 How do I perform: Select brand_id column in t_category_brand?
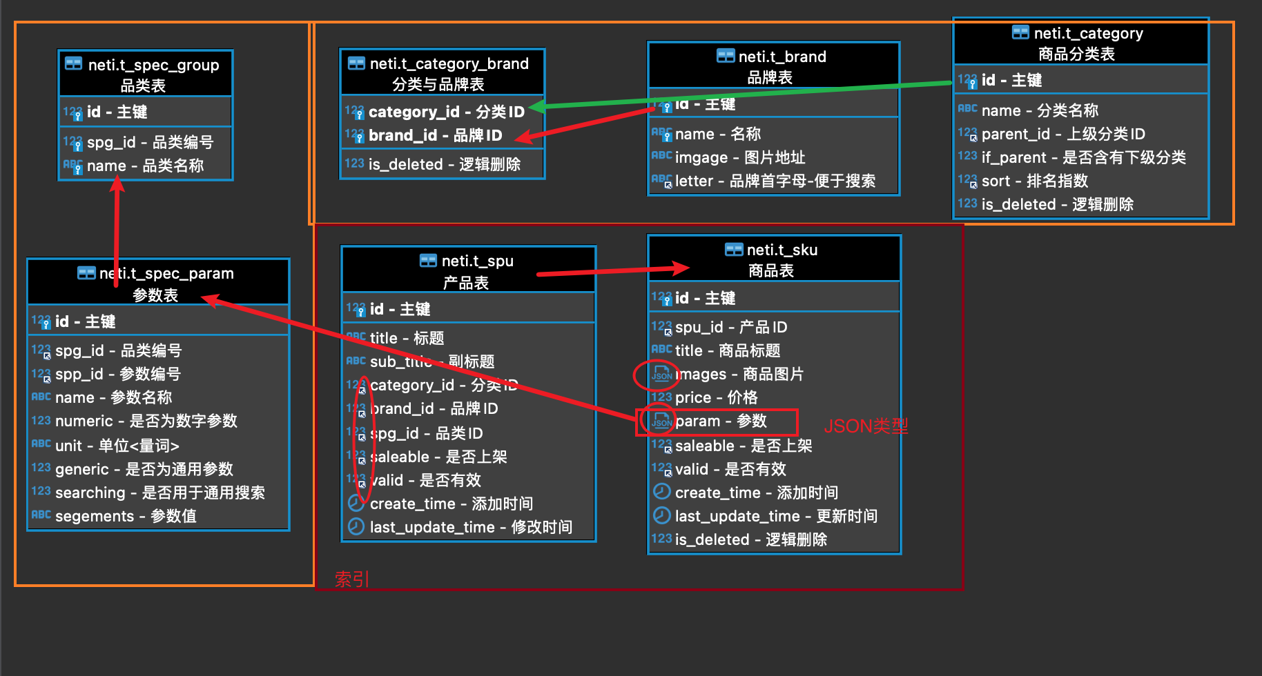pos(442,135)
